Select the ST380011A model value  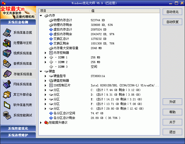coord(98,76)
